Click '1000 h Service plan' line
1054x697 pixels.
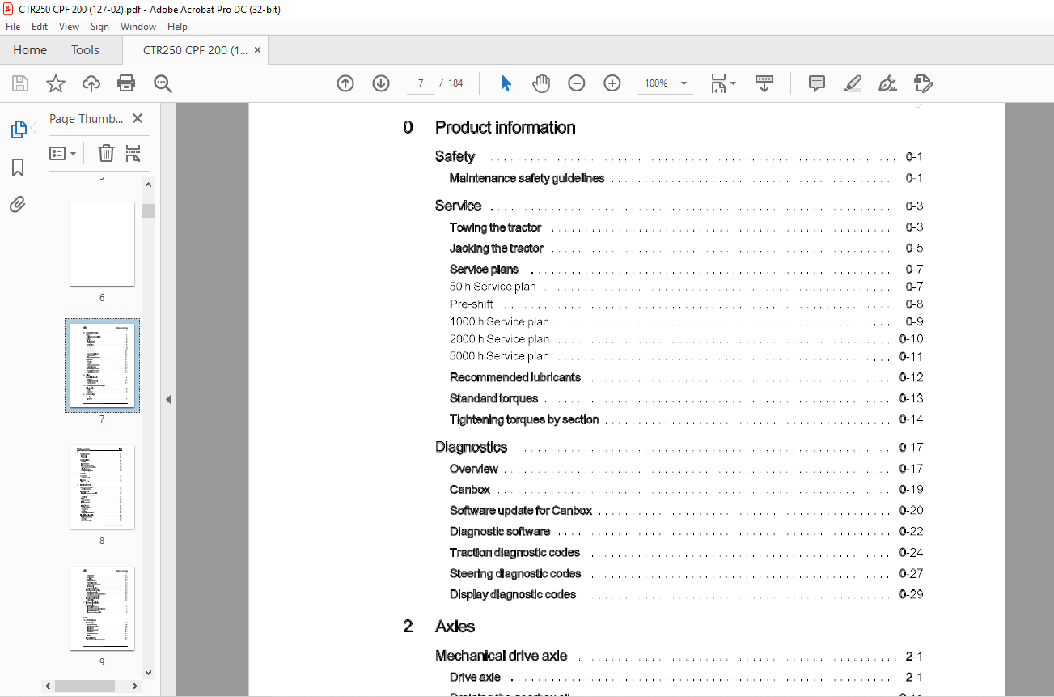coord(499,322)
